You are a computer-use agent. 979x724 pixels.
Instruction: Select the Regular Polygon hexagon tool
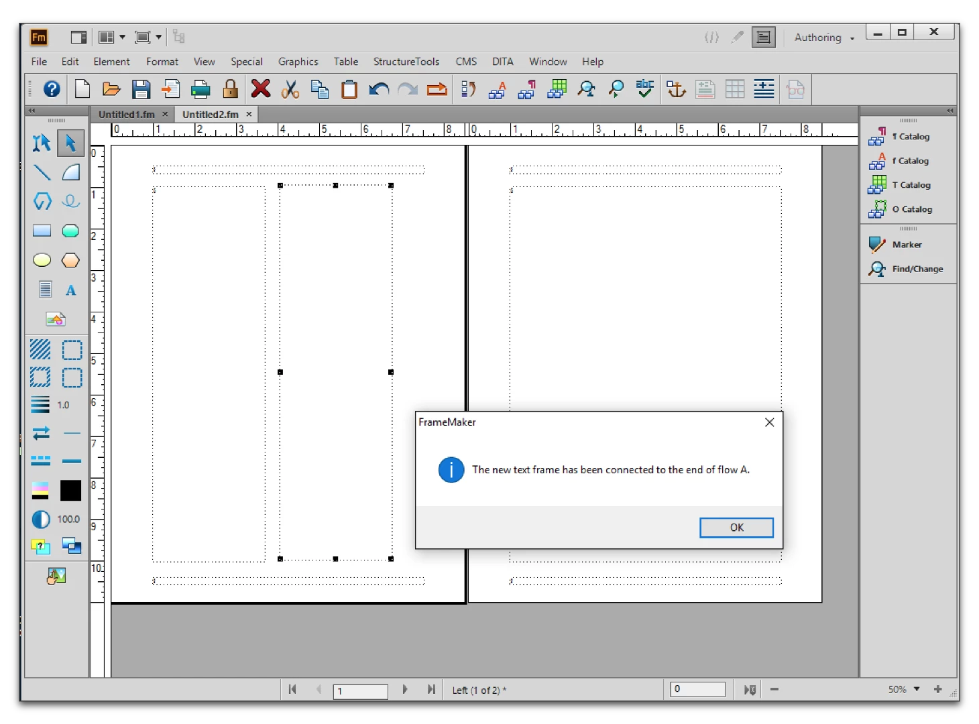tap(70, 260)
